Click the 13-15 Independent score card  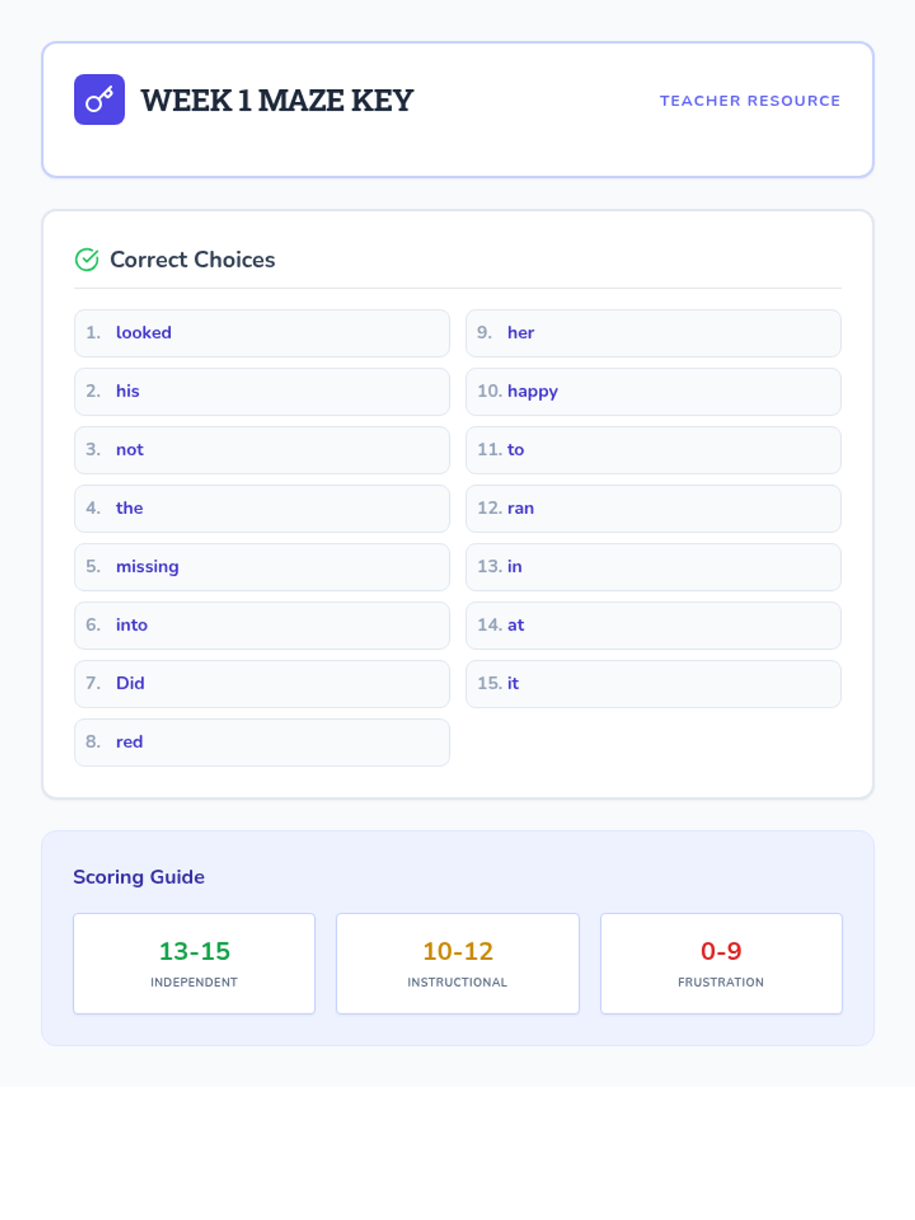coord(194,963)
